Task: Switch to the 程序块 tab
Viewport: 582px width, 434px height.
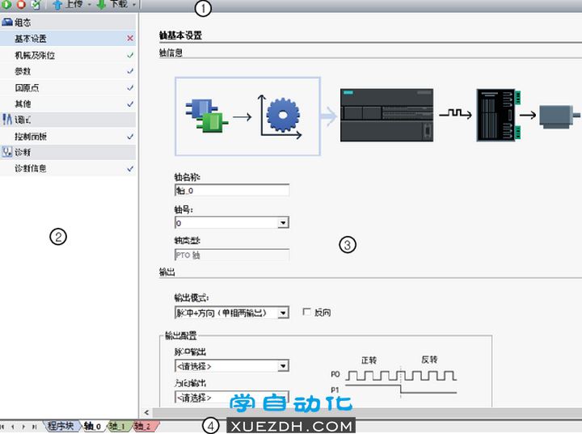Action: coord(61,426)
